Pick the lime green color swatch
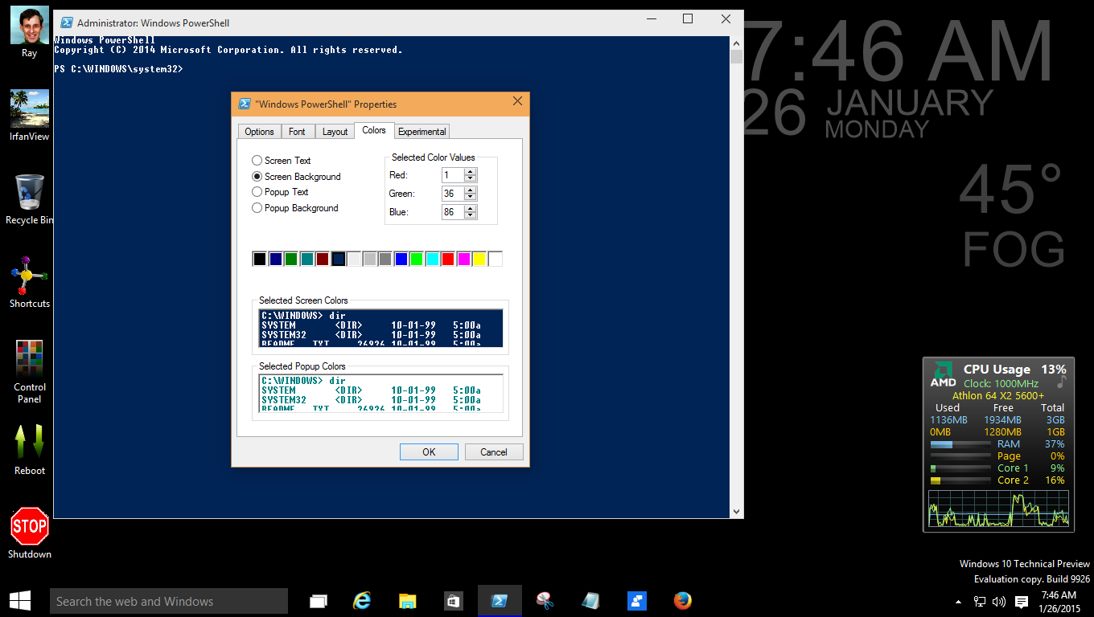1094x617 pixels. pos(417,259)
